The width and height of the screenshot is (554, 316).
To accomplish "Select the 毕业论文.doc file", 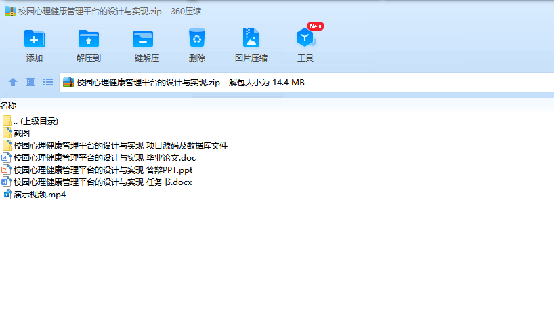I will click(x=99, y=158).
